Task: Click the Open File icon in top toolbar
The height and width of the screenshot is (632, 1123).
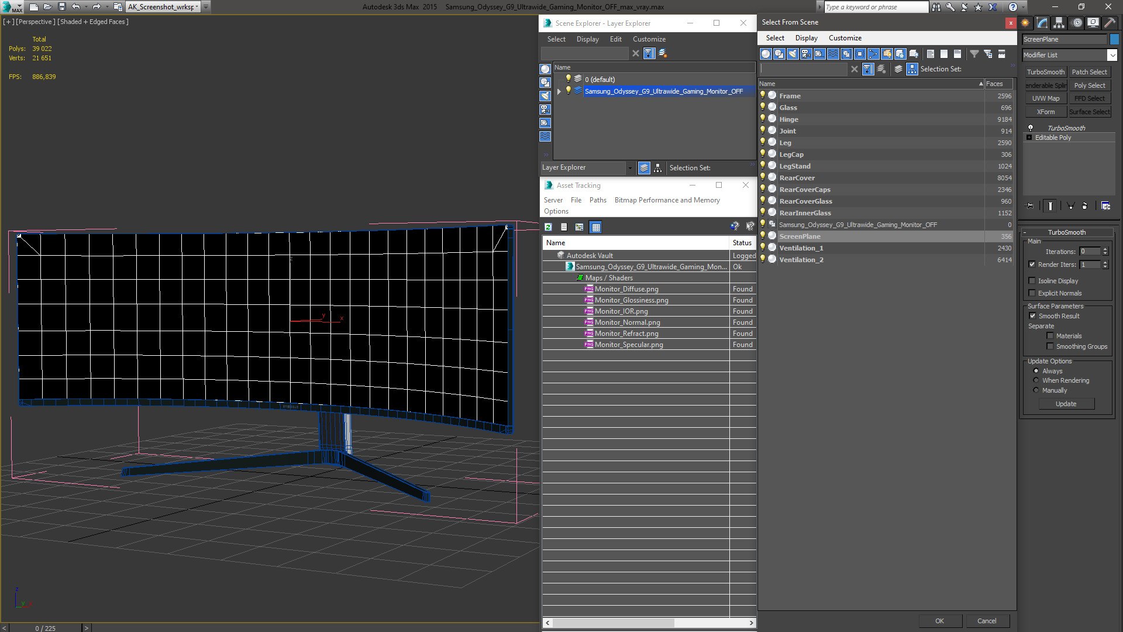Action: point(47,7)
